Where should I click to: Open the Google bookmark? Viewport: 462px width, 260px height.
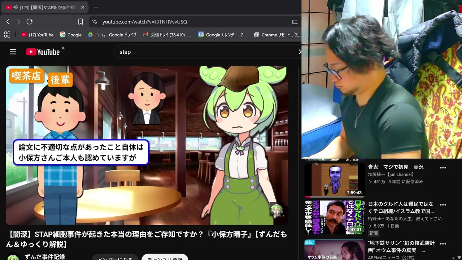pyautogui.click(x=71, y=35)
